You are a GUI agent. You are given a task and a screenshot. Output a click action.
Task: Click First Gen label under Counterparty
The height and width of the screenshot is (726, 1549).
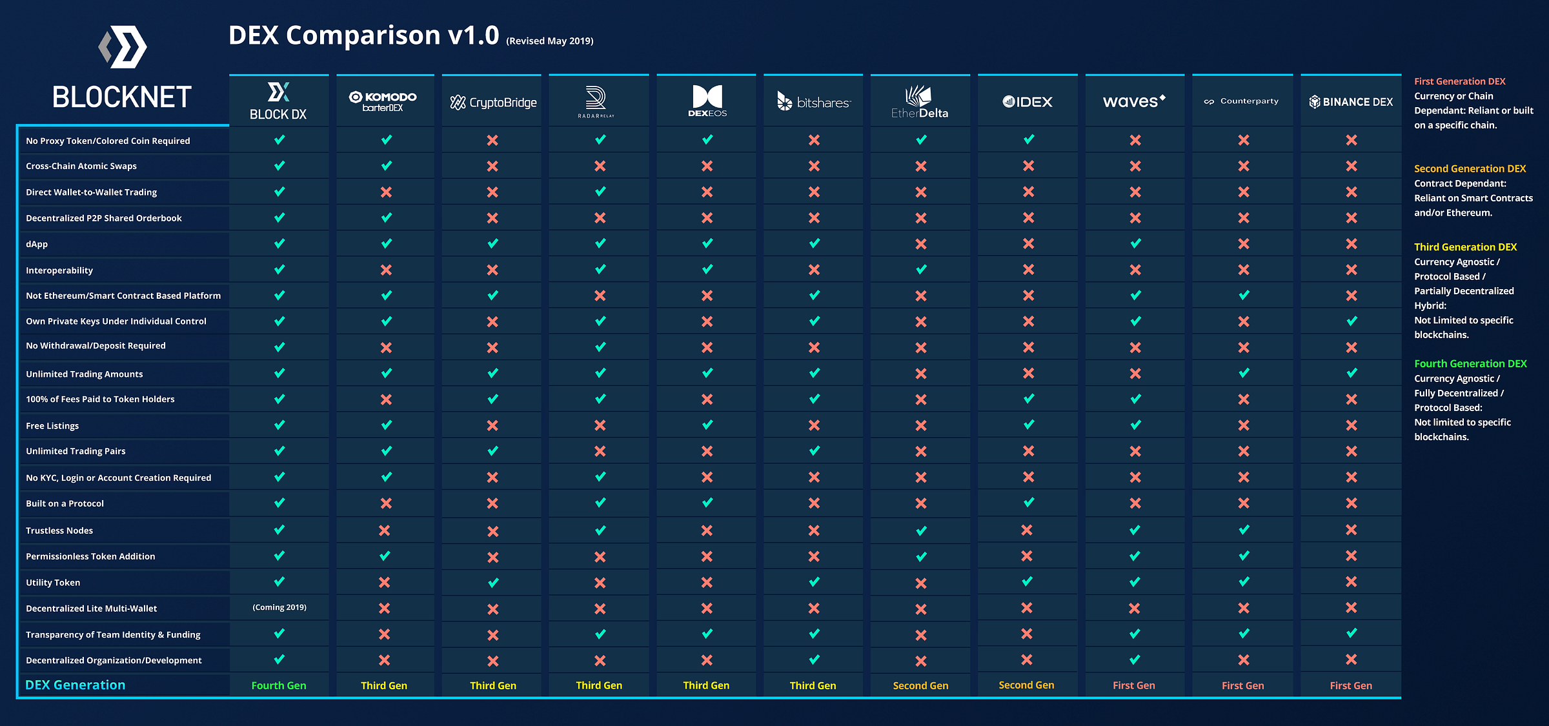click(x=1243, y=685)
